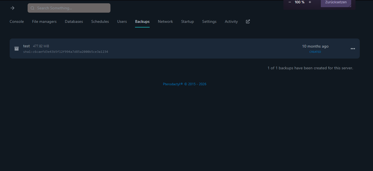Open the Users tab
Image resolution: width=373 pixels, height=171 pixels.
122,21
